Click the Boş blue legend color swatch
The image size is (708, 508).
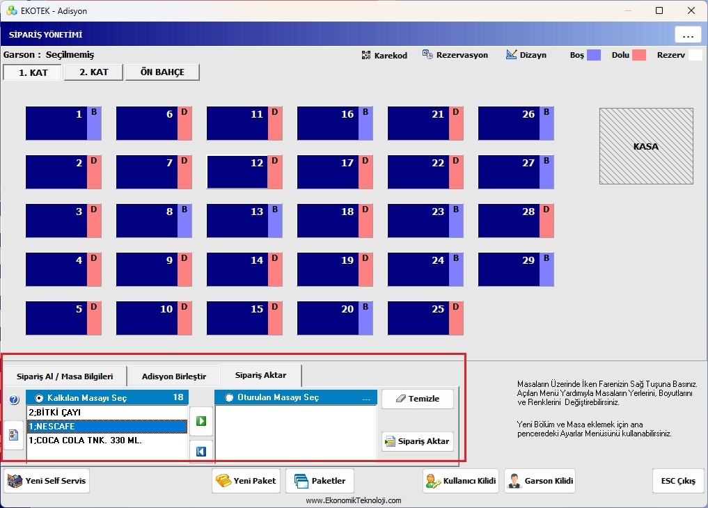[x=593, y=55]
